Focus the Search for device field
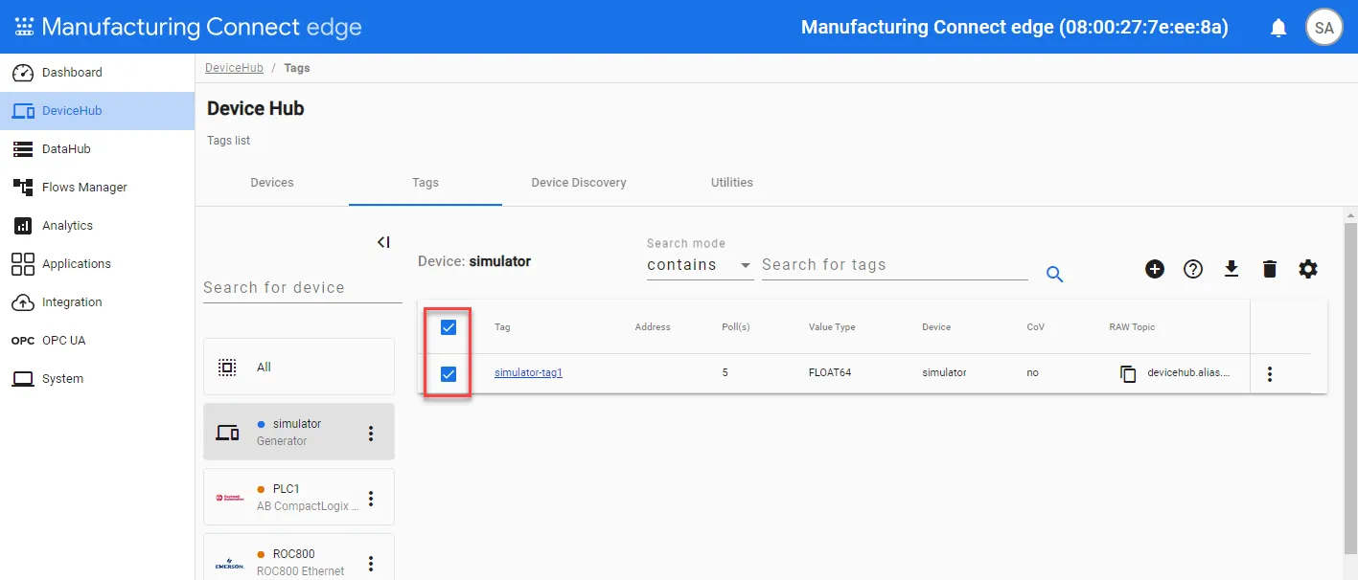The image size is (1358, 580). pyautogui.click(x=303, y=288)
